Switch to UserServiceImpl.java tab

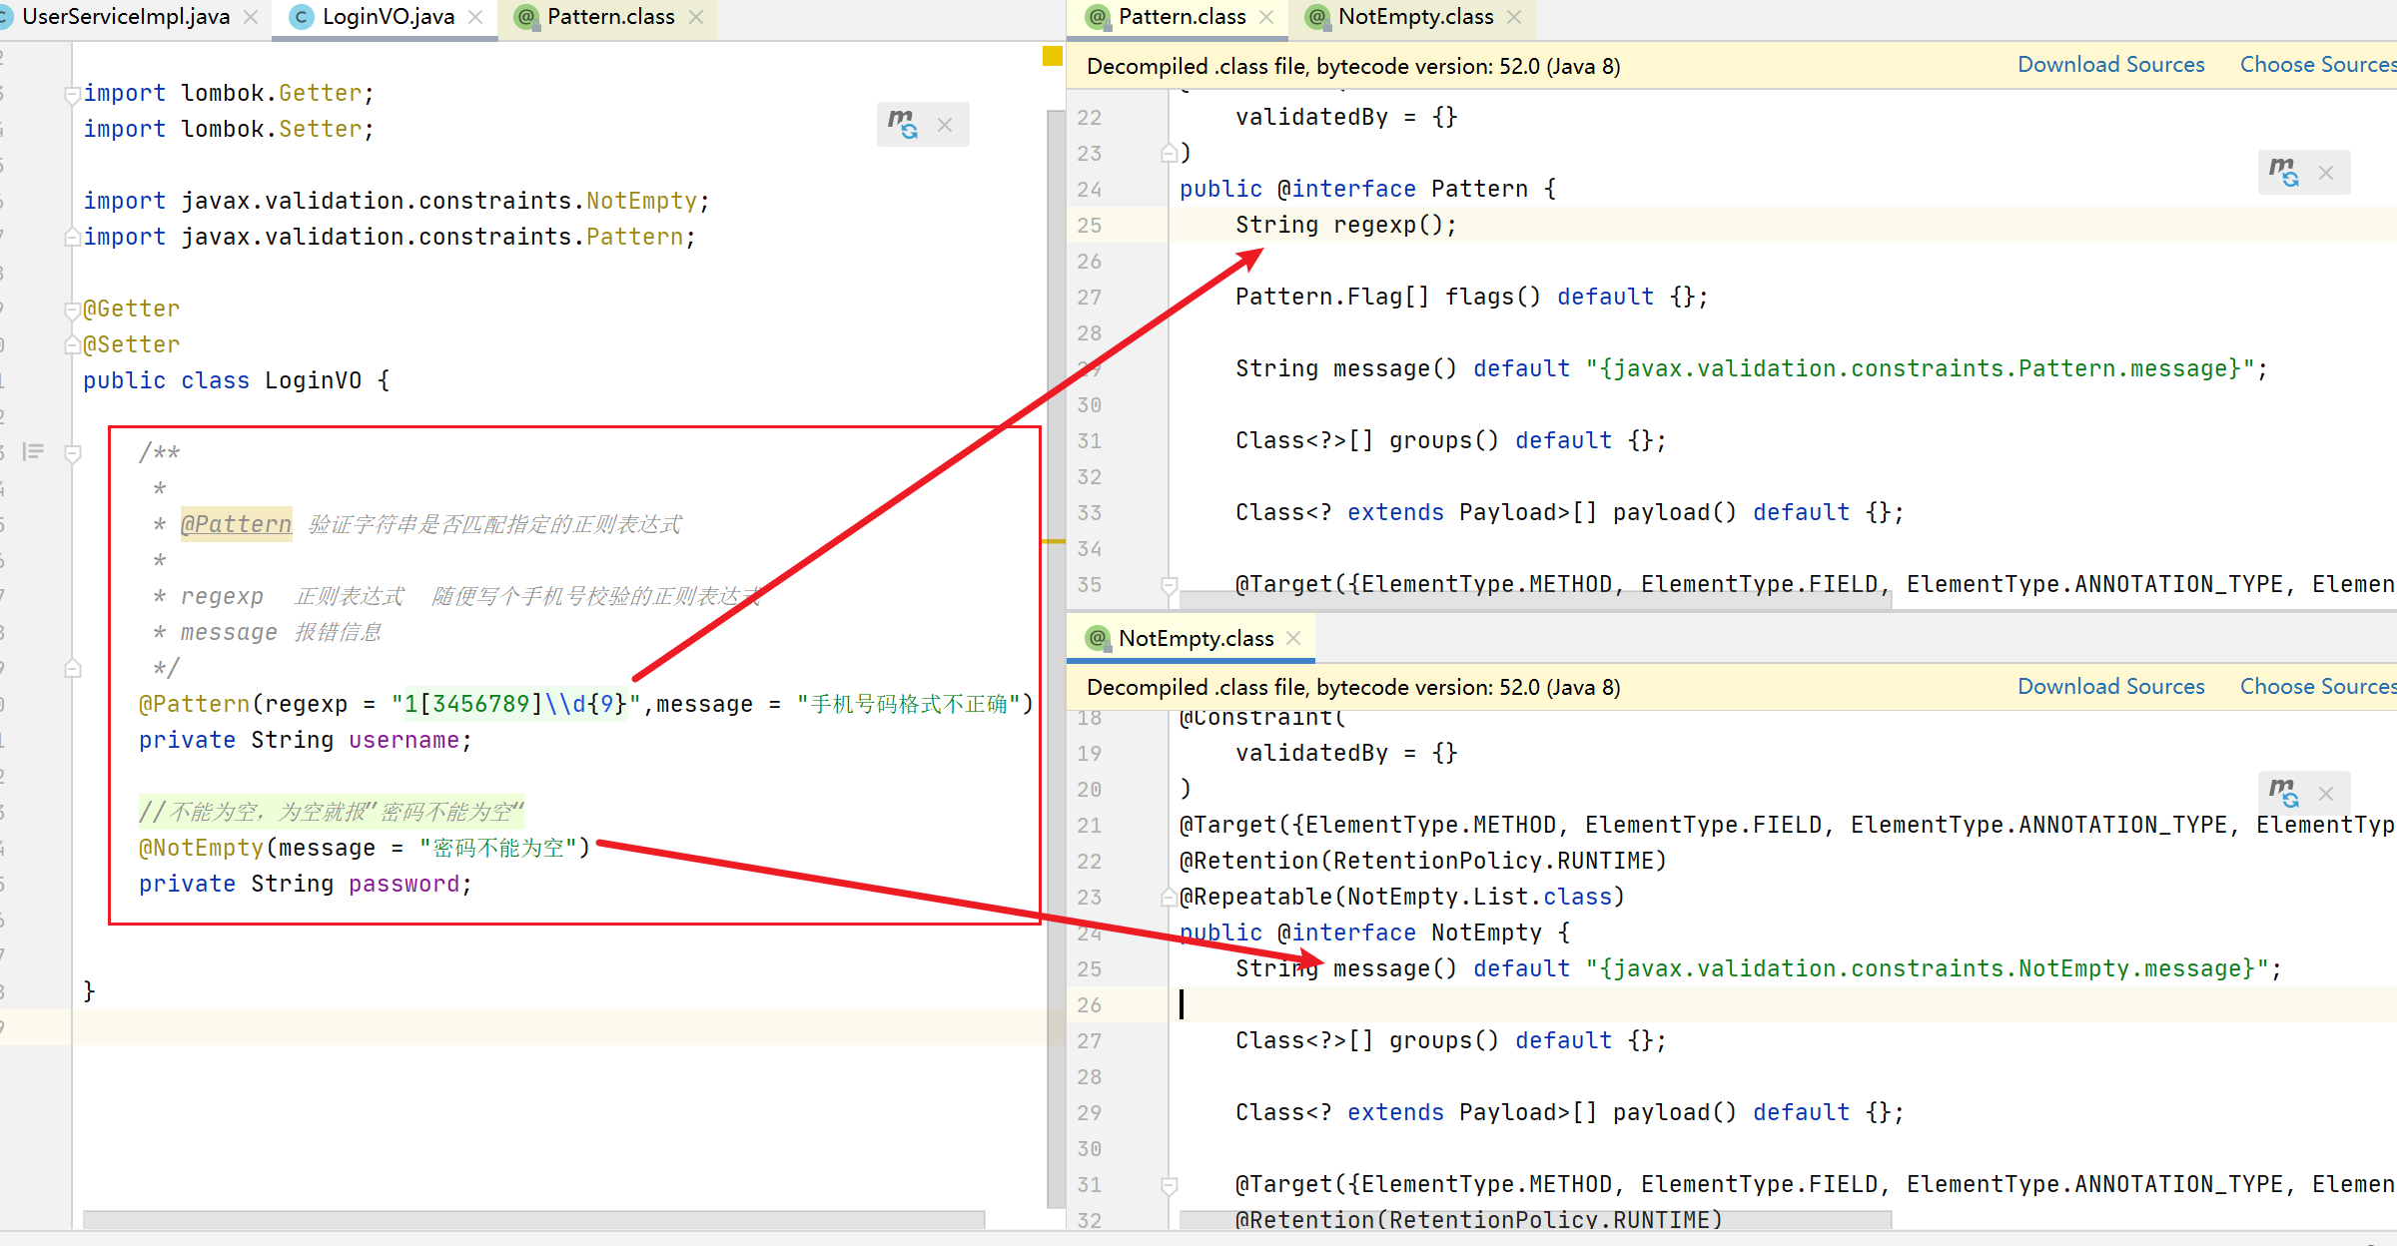[125, 17]
